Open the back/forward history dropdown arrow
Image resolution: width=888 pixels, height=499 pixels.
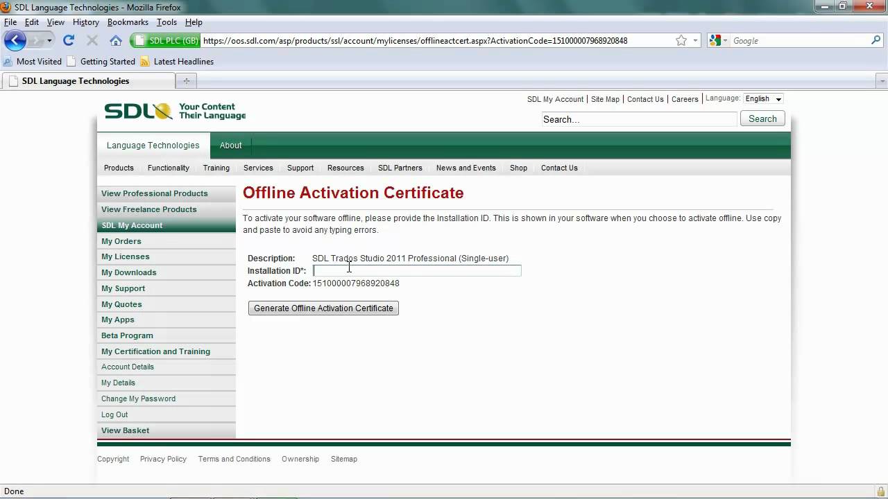(49, 41)
